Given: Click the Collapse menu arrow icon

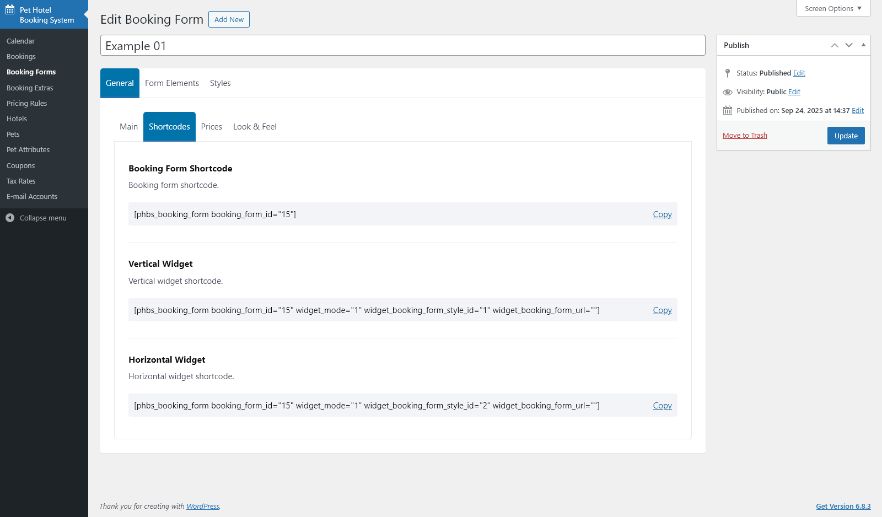Looking at the screenshot, I should [10, 218].
